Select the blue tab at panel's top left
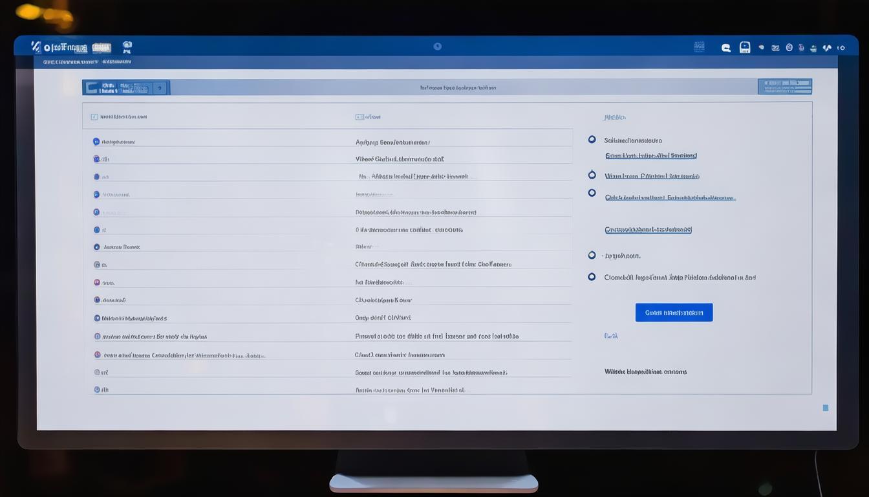 coord(118,88)
